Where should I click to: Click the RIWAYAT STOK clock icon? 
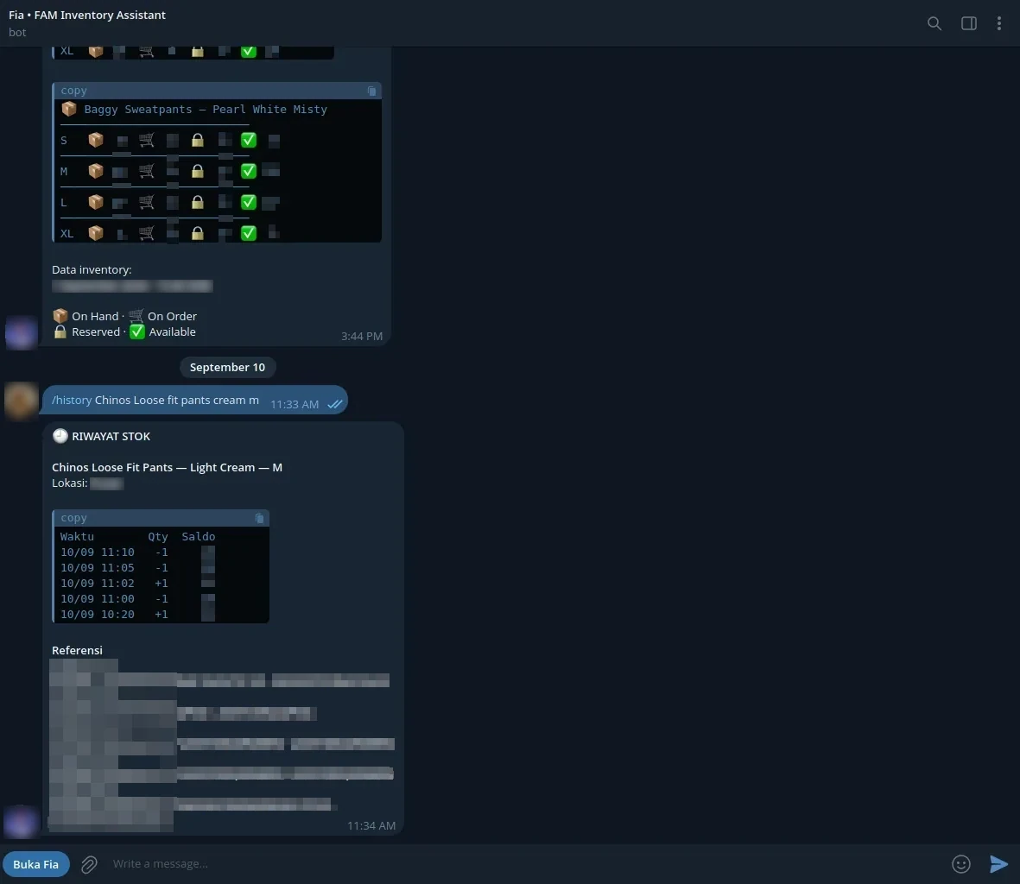tap(60, 436)
